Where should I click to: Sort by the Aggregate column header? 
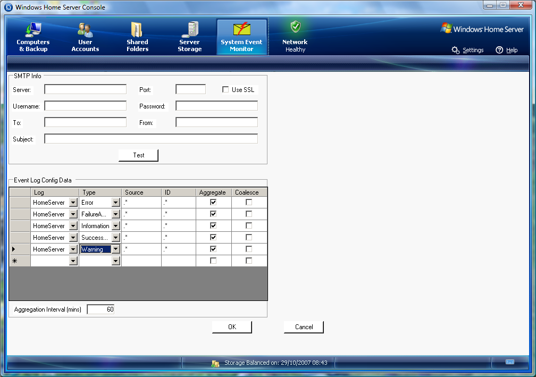(214, 192)
